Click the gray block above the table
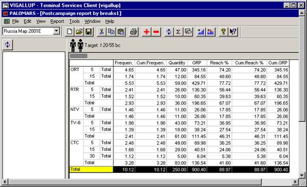The height and width of the screenshot is (187, 307). point(78,56)
